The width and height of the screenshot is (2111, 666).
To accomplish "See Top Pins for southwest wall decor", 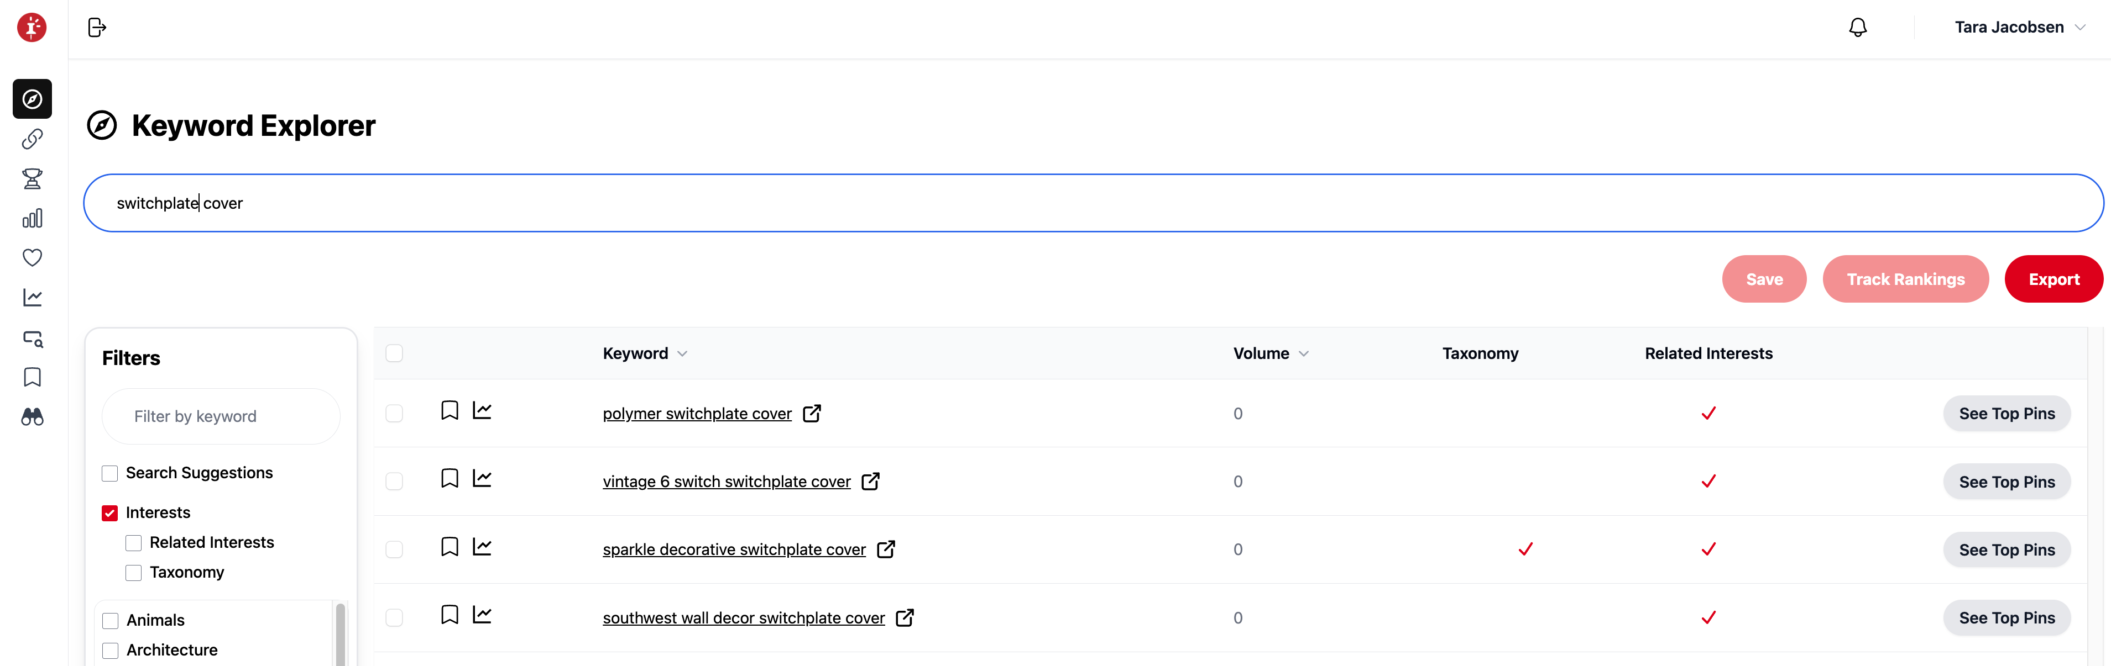I will click(x=2006, y=619).
